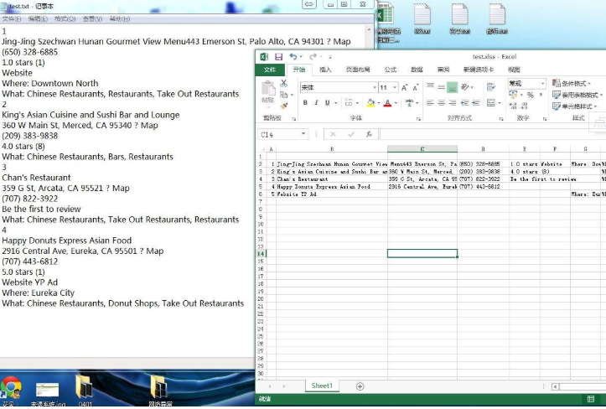
Task: Open the font name dropdown (宋体)
Action: (x=375, y=88)
